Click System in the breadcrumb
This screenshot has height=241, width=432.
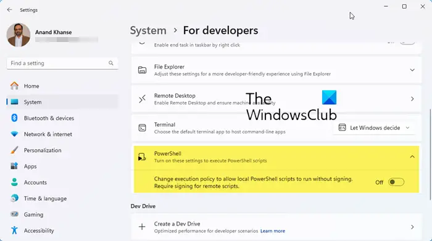(148, 31)
